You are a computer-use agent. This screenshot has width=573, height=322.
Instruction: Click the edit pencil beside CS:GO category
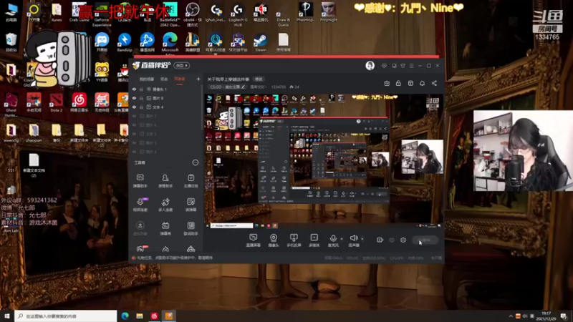click(244, 87)
